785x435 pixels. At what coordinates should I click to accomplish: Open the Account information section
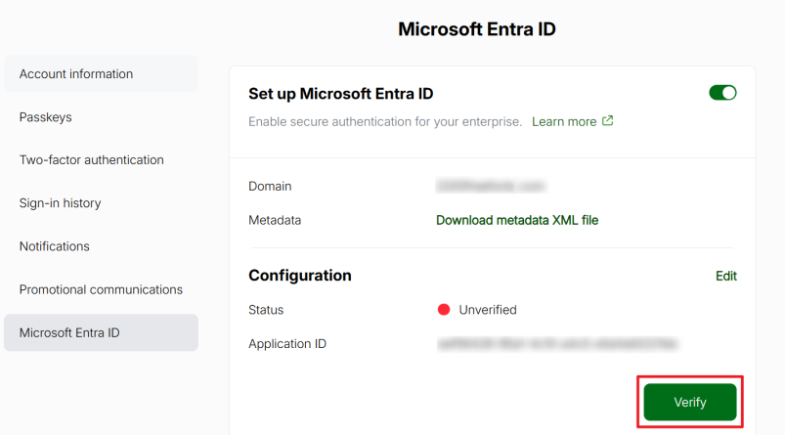click(76, 74)
